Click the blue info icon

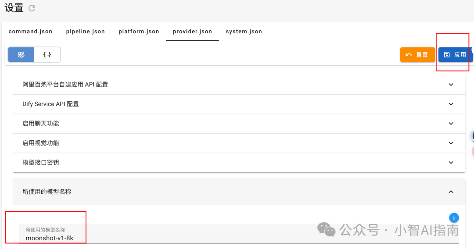(454, 217)
